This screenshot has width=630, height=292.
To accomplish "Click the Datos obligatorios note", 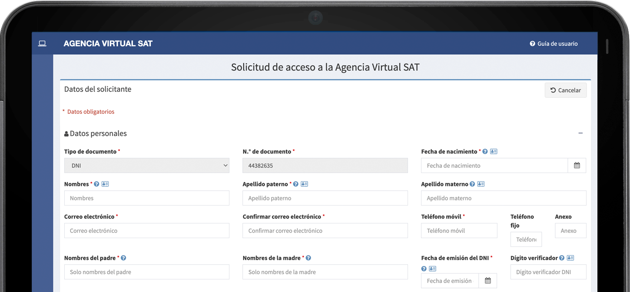I will point(91,112).
